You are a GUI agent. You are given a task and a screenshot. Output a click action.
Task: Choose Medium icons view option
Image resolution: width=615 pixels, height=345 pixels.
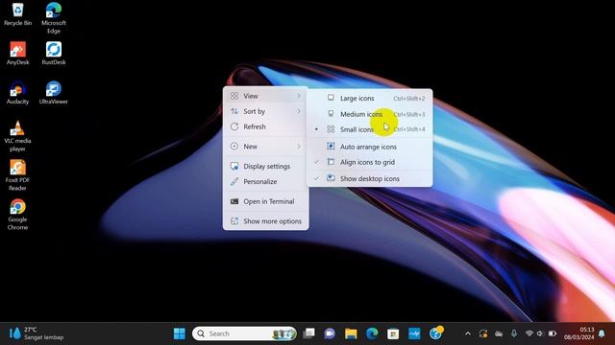370,114
